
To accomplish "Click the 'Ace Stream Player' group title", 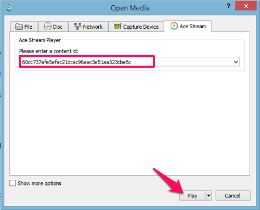I will (x=40, y=40).
